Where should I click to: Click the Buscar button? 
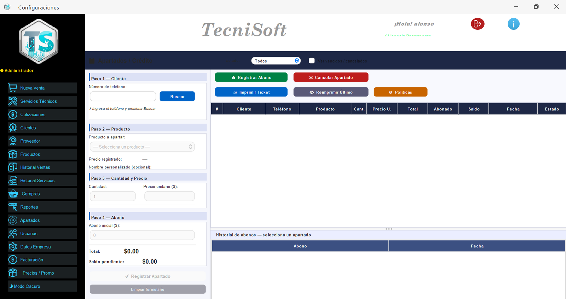(177, 96)
